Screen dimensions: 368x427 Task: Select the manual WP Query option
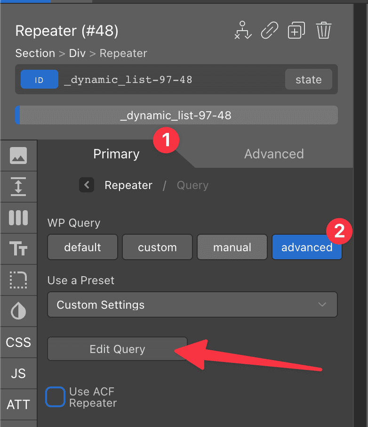tap(232, 247)
